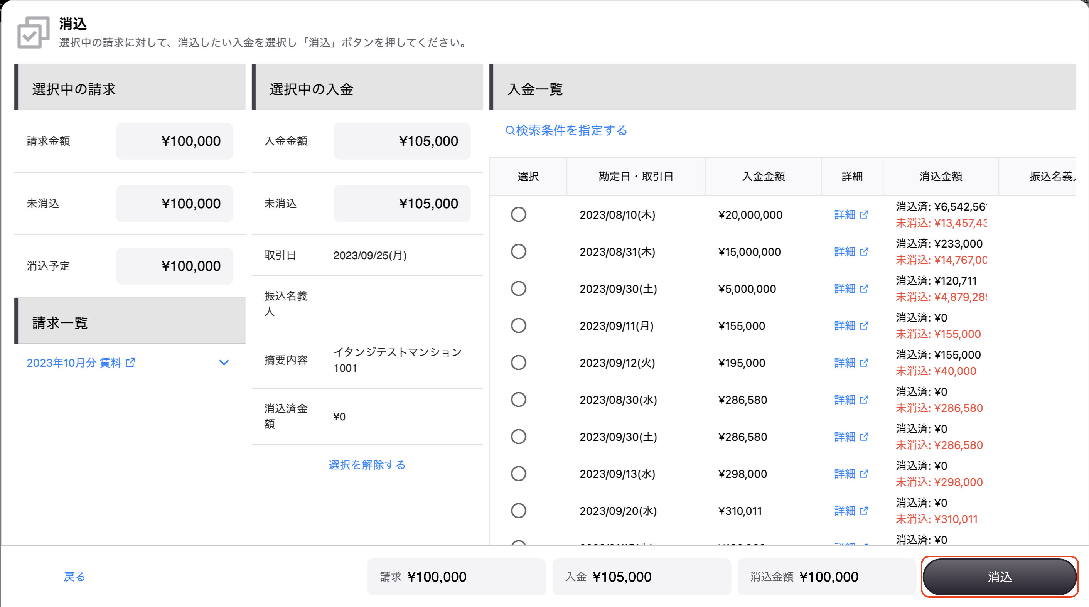Open the external icon in the 2023/08/30(水) row
Viewport: 1089px width, 607px height.
(x=864, y=400)
